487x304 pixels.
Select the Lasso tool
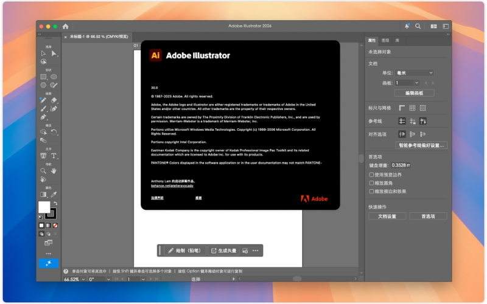(43, 62)
